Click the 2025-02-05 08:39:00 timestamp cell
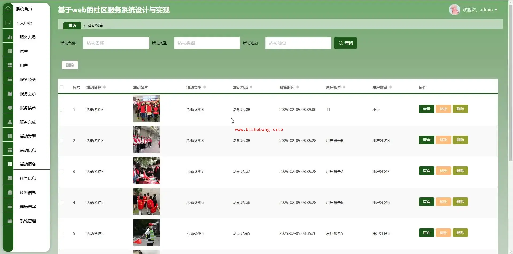 298,110
